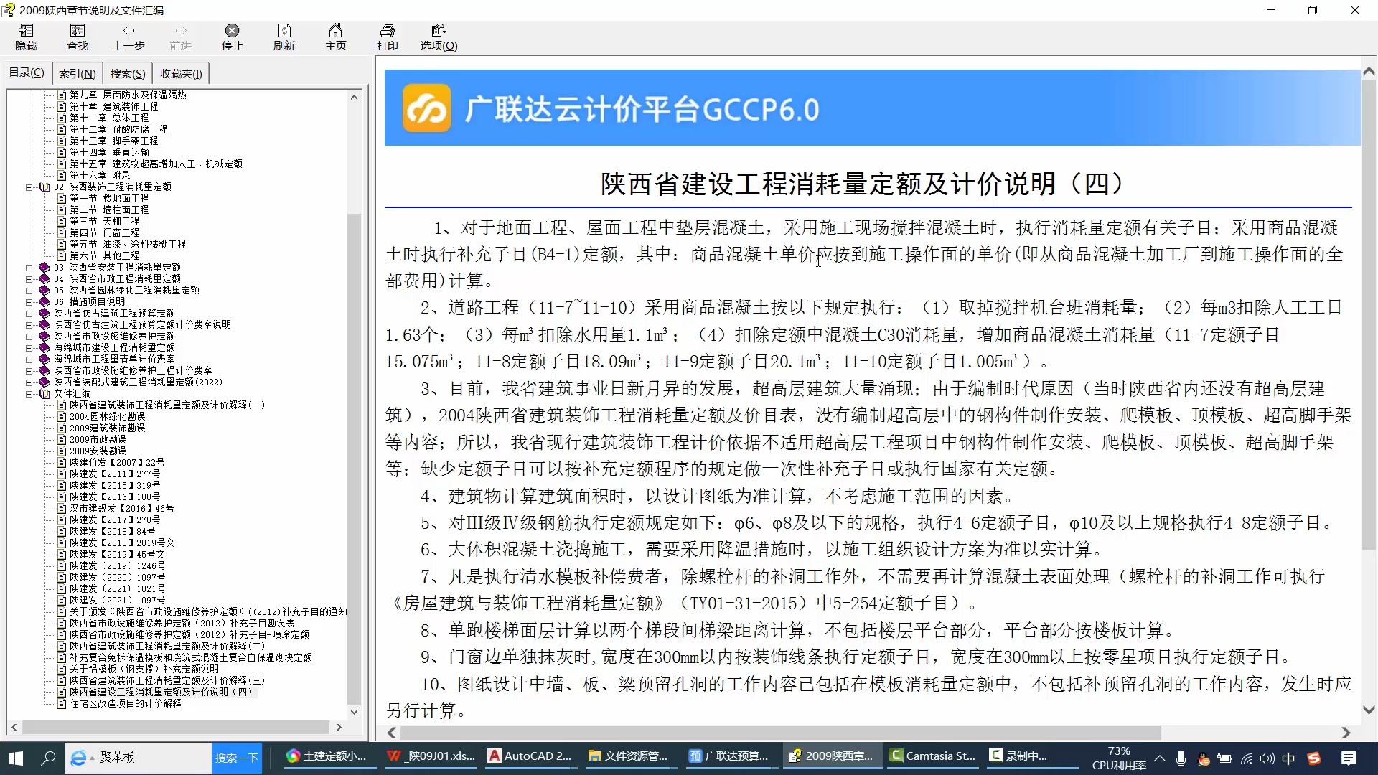Open topic 第九章 屋面防水及保温隔热
1378x775 pixels.
tap(128, 95)
